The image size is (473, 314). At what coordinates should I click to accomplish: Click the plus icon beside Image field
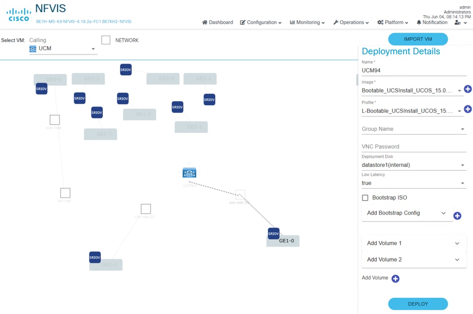(x=468, y=89)
